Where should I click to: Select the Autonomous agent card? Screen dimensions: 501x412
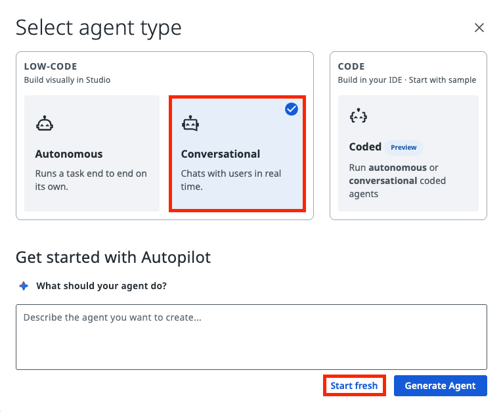coord(92,153)
